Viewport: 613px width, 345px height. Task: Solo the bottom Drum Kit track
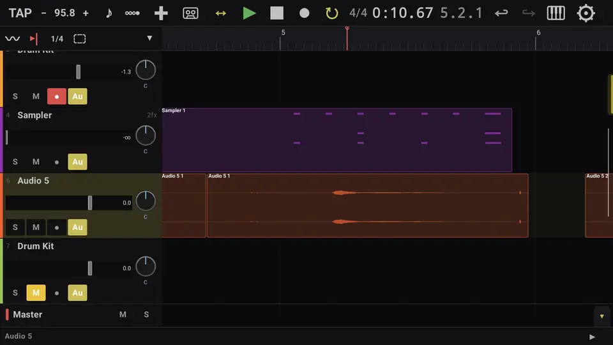click(15, 293)
